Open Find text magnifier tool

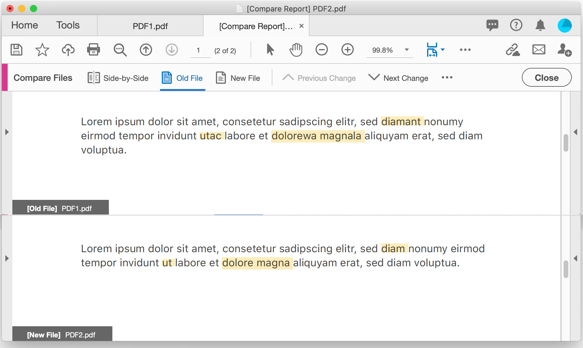120,50
